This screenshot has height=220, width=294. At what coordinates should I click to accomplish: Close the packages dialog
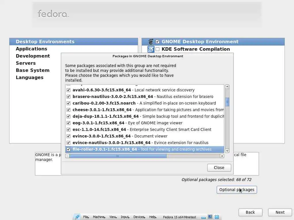(219, 168)
